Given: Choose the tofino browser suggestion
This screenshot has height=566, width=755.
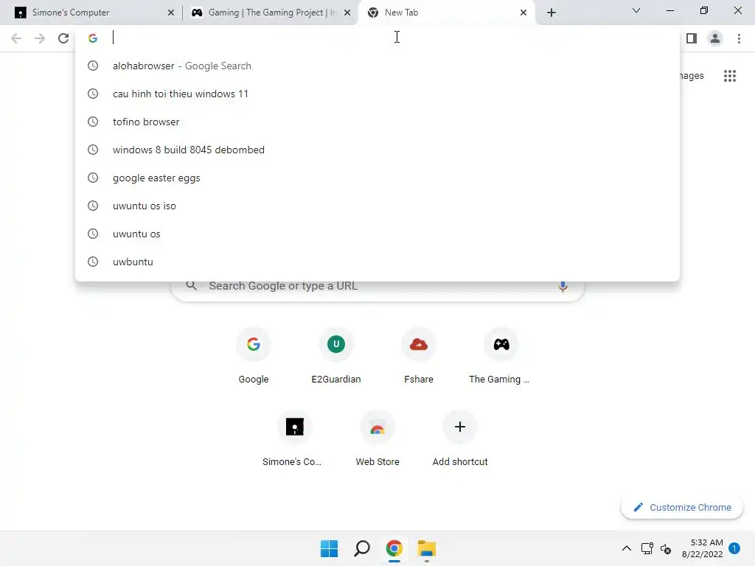Looking at the screenshot, I should click(x=377, y=122).
